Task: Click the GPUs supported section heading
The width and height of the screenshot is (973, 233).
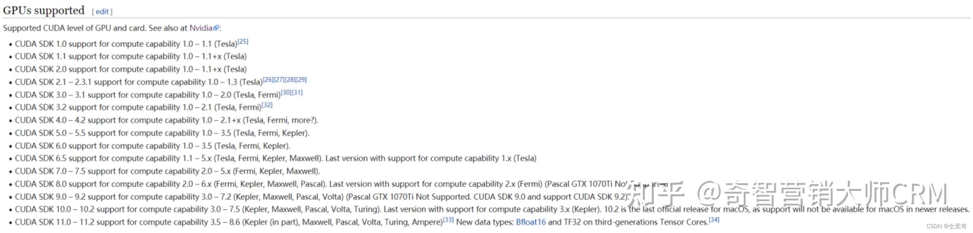Action: 44,11
